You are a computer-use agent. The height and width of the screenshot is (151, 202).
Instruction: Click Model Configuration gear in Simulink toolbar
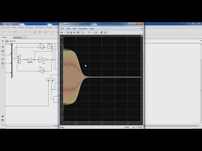[40, 32]
